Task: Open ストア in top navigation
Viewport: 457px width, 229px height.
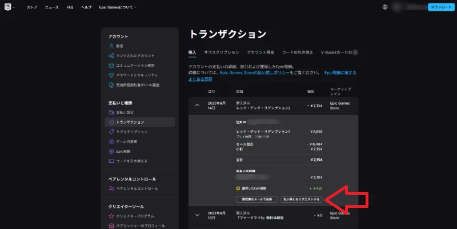Action: (x=32, y=7)
